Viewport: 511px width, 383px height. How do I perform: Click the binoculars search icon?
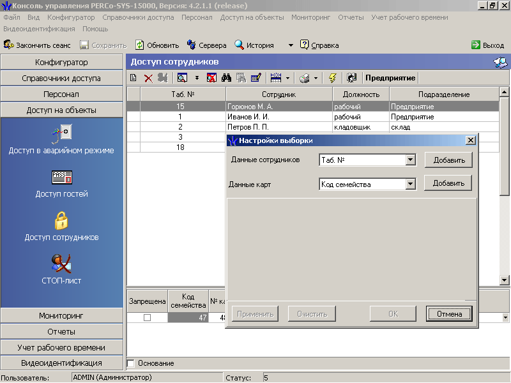(226, 78)
